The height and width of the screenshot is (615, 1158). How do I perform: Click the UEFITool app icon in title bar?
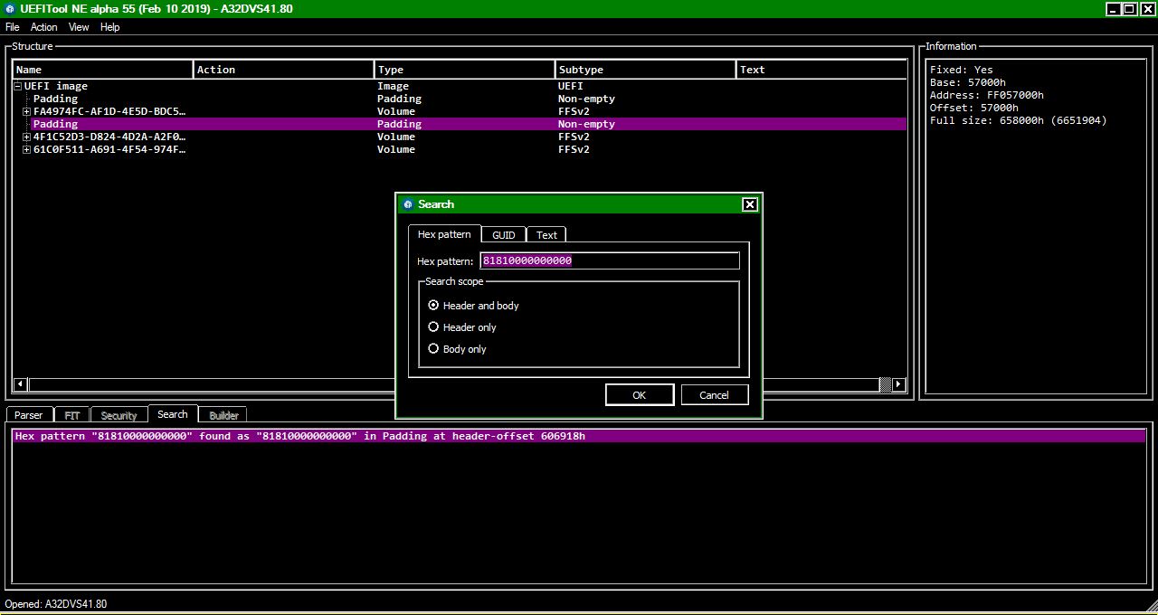[10, 9]
